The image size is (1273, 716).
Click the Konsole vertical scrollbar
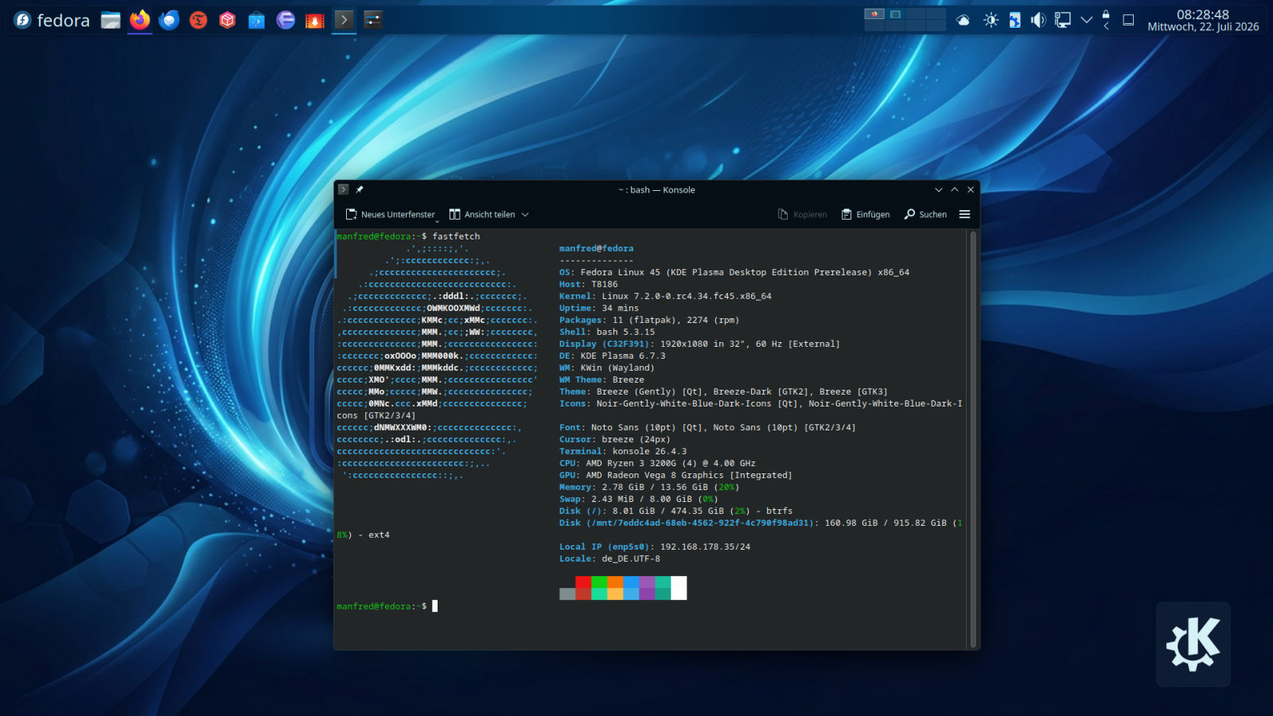coord(972,439)
